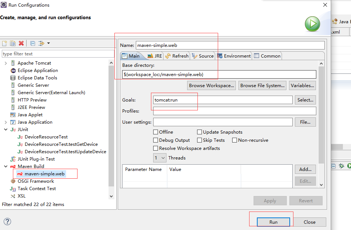Select Generic Server(External Launch) entry
Image resolution: width=351 pixels, height=230 pixels.
(x=51, y=93)
